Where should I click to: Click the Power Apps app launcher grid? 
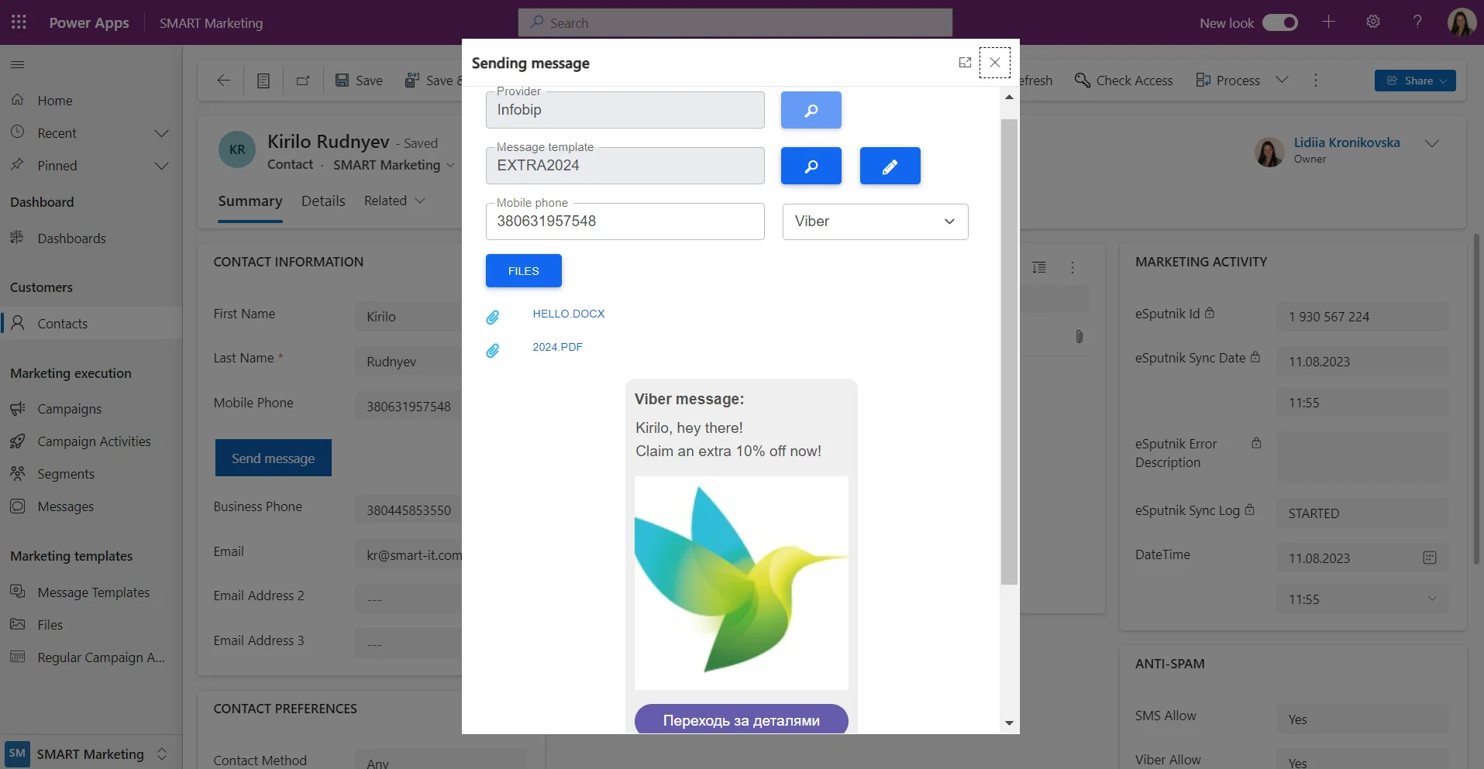point(19,22)
